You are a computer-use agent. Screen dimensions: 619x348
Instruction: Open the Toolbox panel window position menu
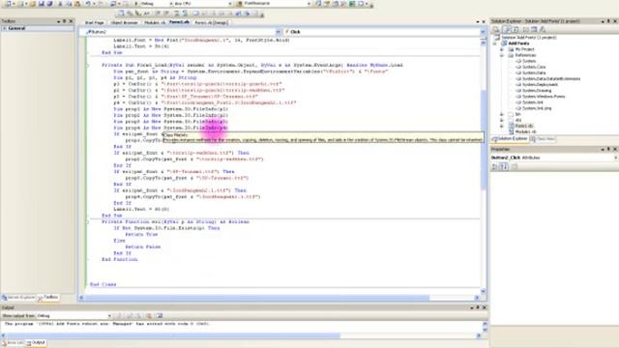58,21
